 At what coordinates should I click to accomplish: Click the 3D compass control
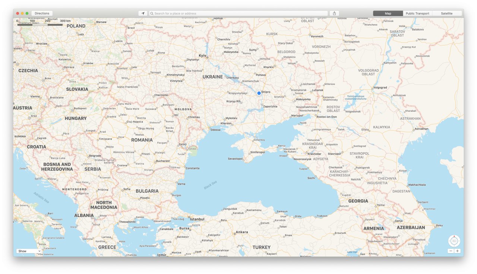click(454, 241)
